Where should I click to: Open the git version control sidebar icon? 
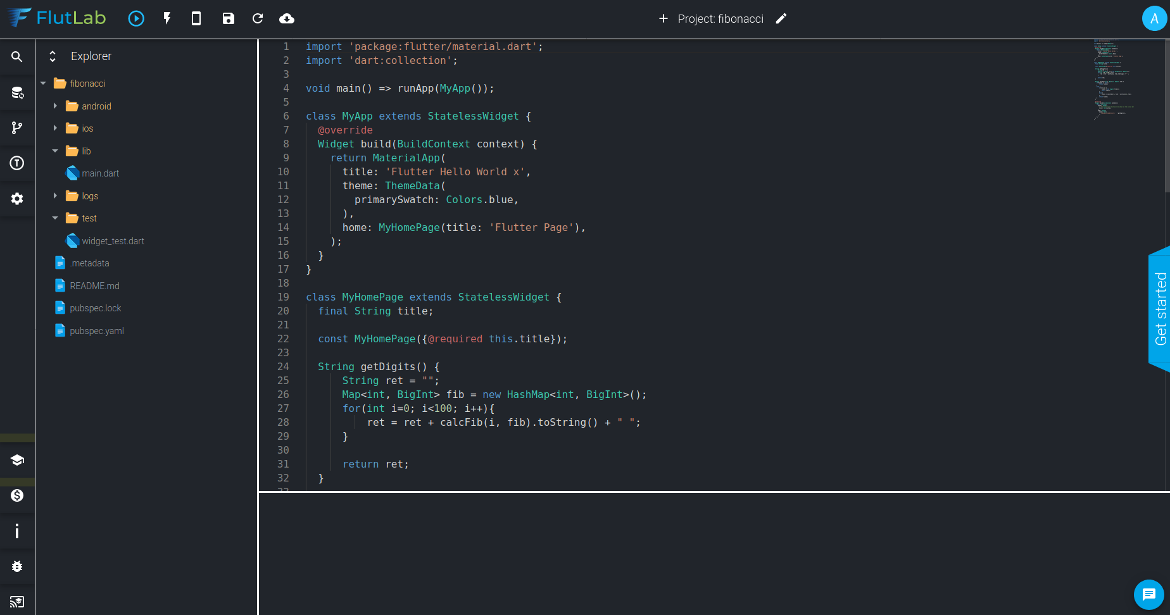click(x=16, y=128)
